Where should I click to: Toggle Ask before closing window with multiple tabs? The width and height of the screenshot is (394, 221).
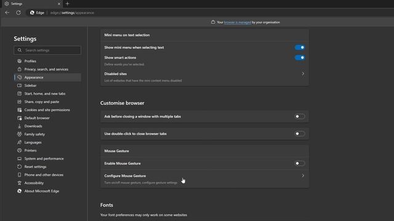(300, 117)
